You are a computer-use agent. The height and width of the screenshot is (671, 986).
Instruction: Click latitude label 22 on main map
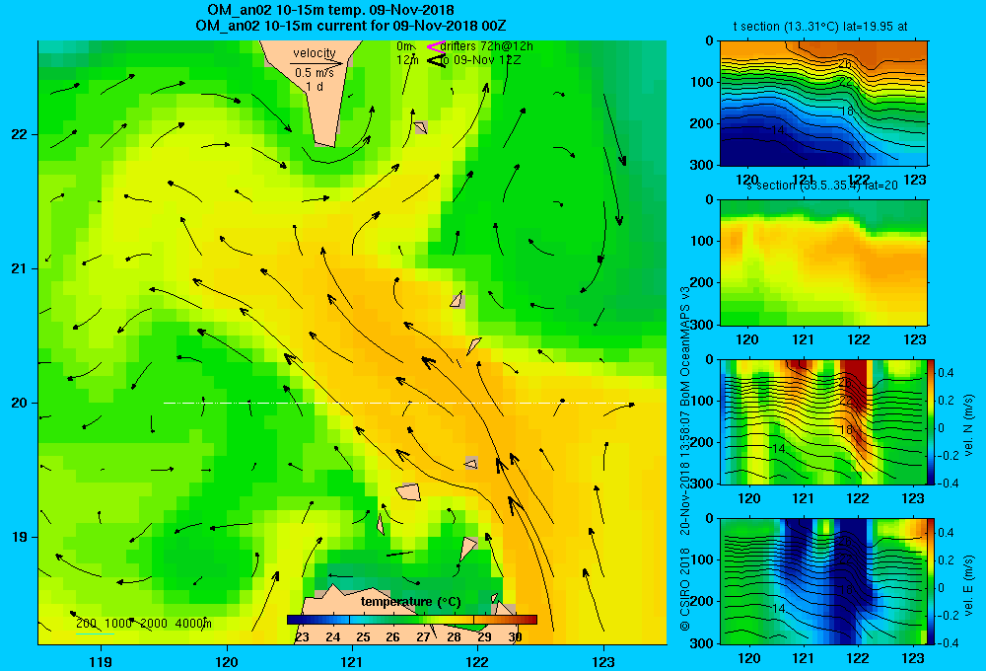[x=20, y=135]
